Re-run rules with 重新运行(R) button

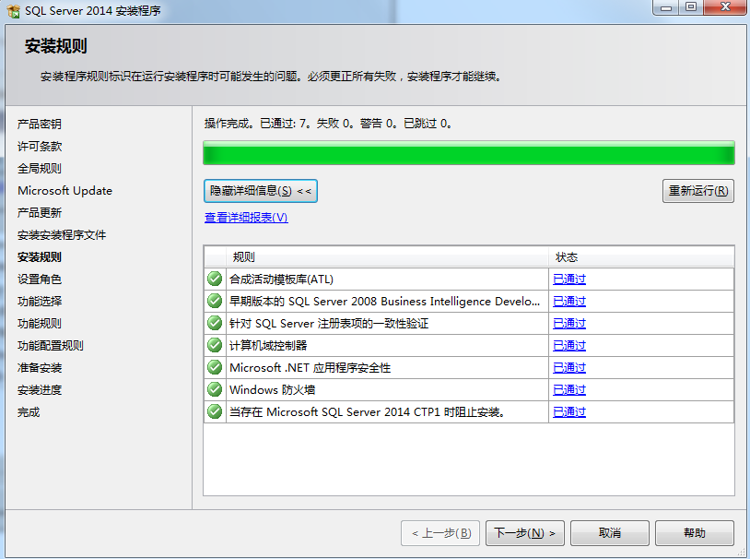(697, 191)
